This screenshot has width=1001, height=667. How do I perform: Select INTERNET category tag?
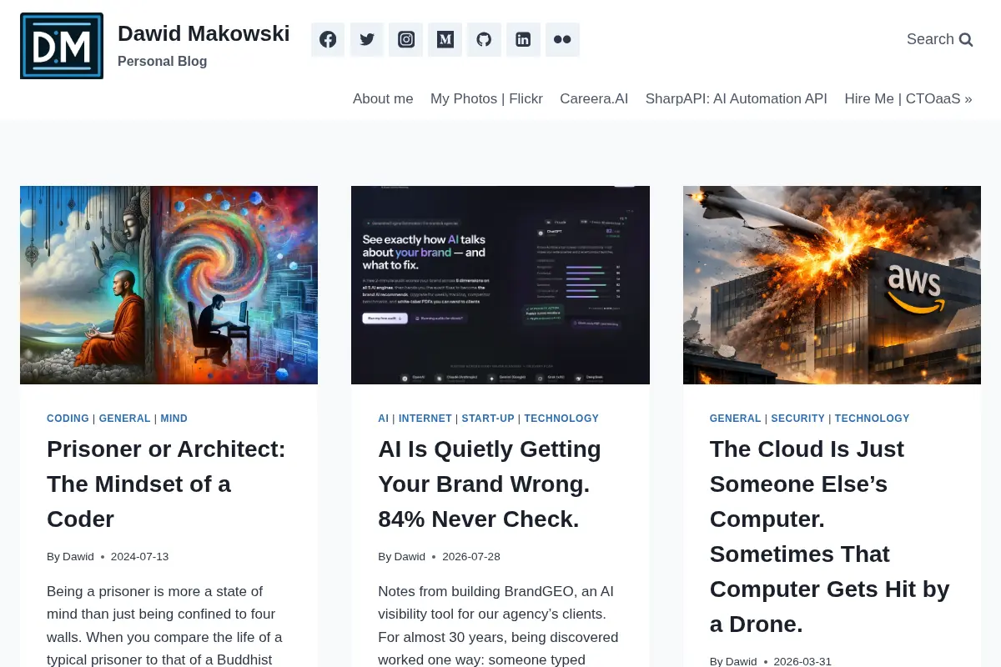[x=425, y=419]
